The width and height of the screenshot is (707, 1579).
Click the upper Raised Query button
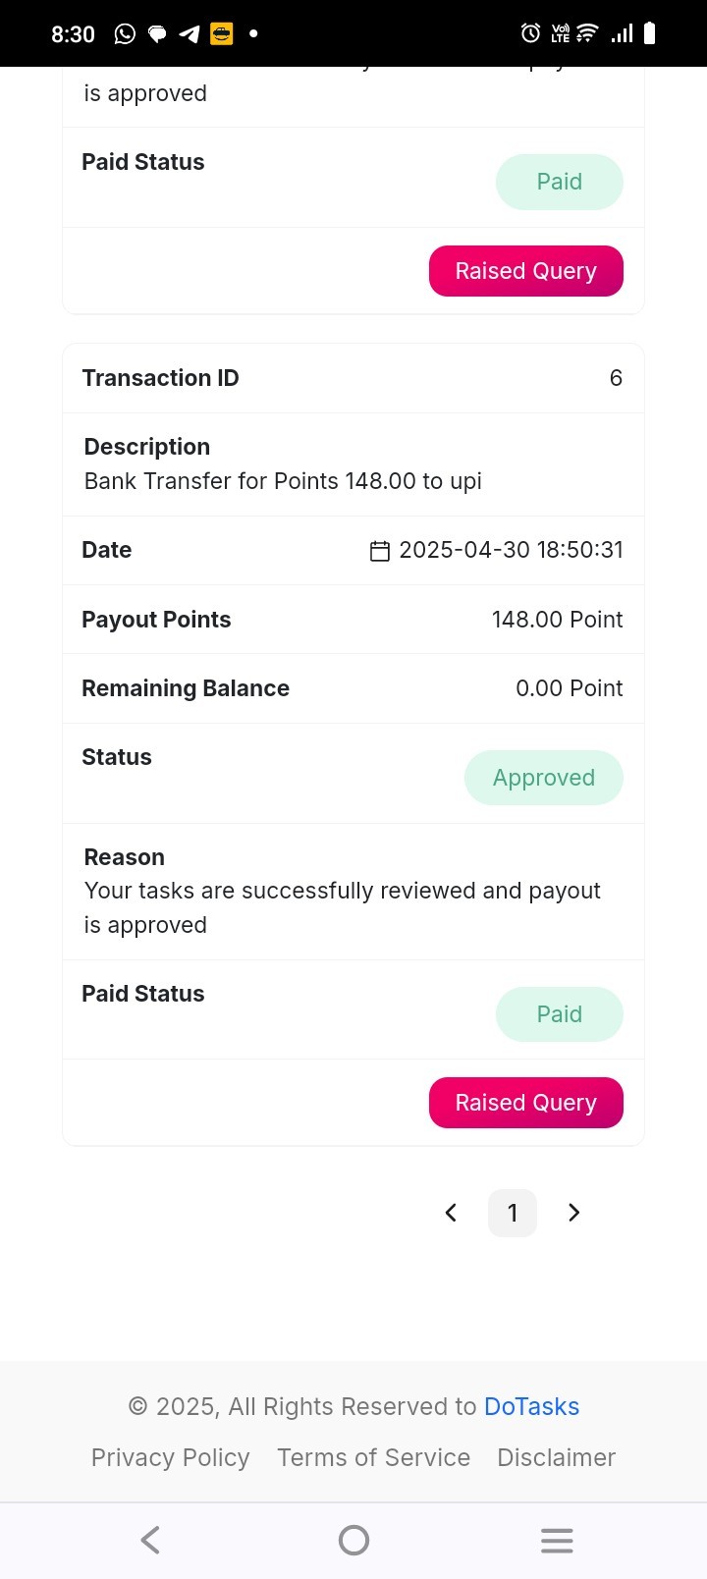coord(526,271)
